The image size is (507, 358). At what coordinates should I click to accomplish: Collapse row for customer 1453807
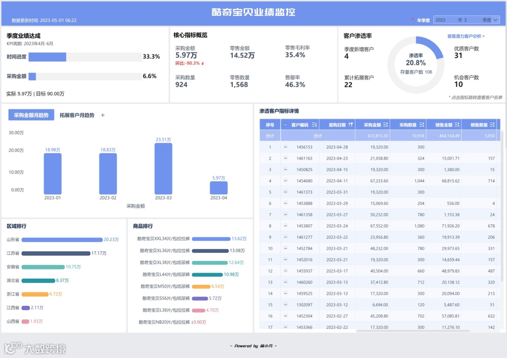(x=285, y=226)
